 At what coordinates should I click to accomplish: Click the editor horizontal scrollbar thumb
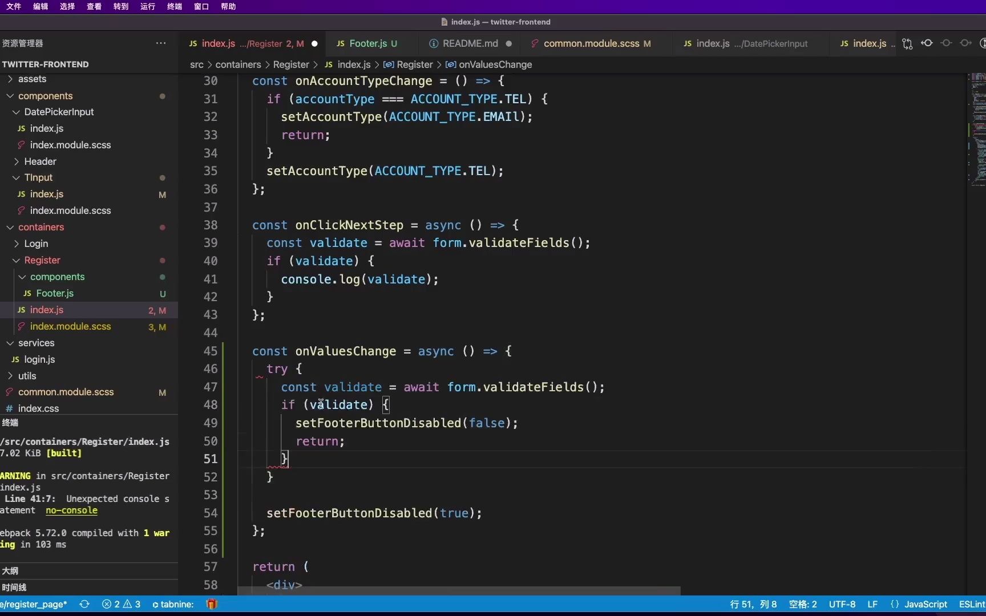pyautogui.click(x=459, y=591)
